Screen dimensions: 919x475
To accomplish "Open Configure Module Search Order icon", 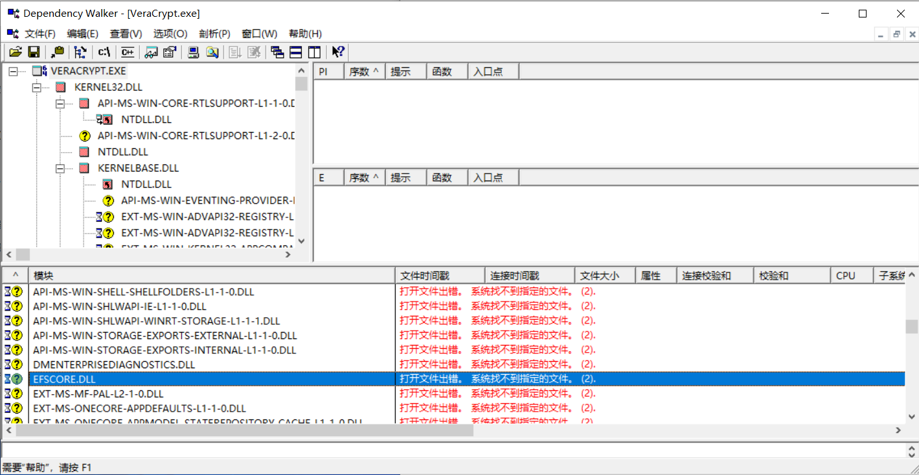I will tap(212, 52).
